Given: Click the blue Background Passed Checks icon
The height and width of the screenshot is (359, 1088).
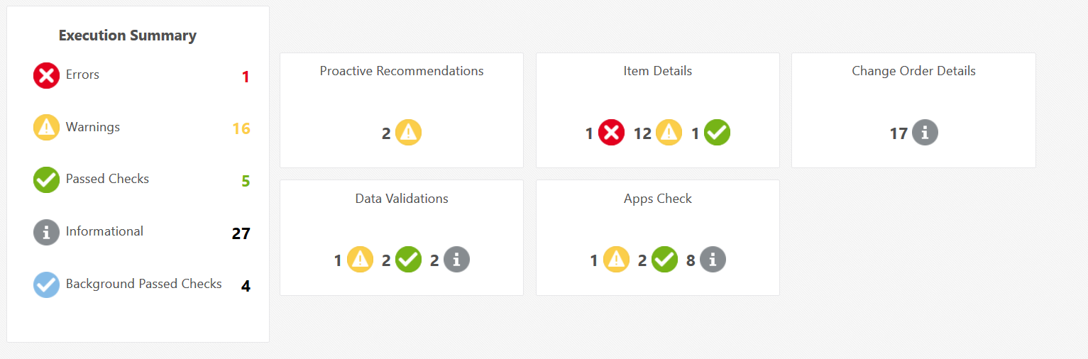Looking at the screenshot, I should coord(46,285).
